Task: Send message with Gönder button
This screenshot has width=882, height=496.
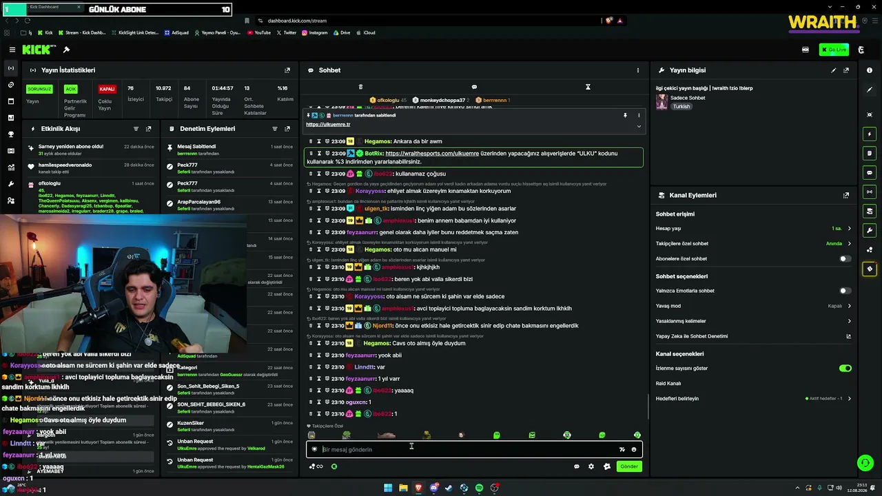Action: (x=629, y=466)
